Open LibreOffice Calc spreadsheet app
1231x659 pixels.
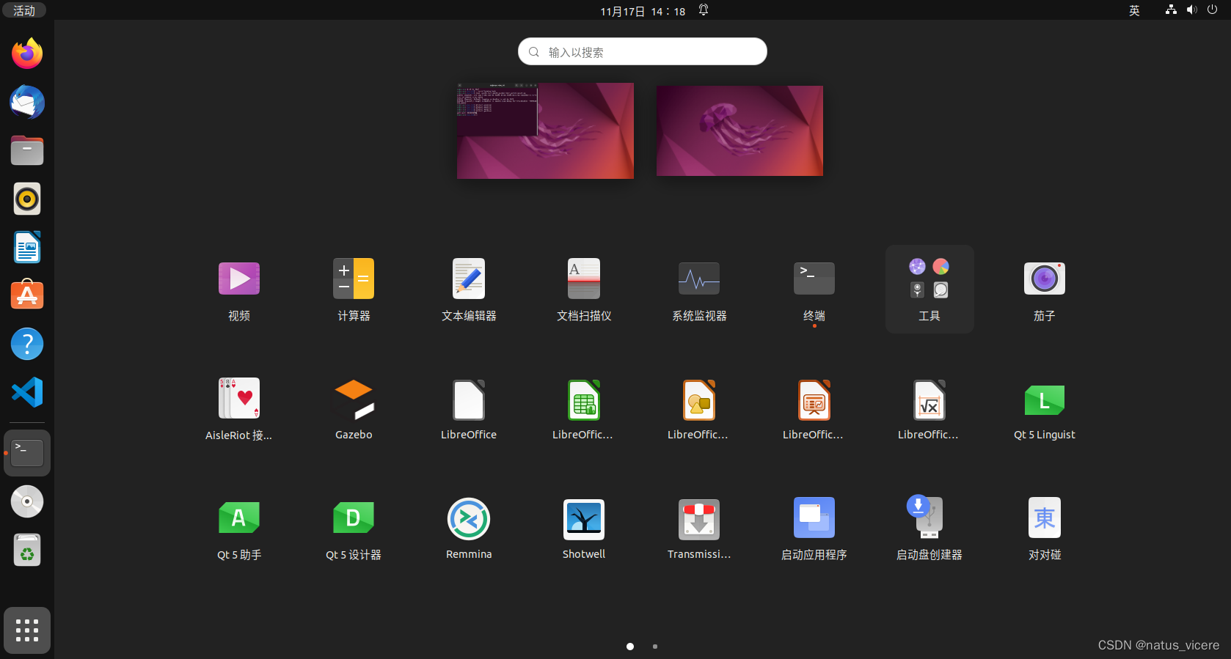(x=584, y=408)
